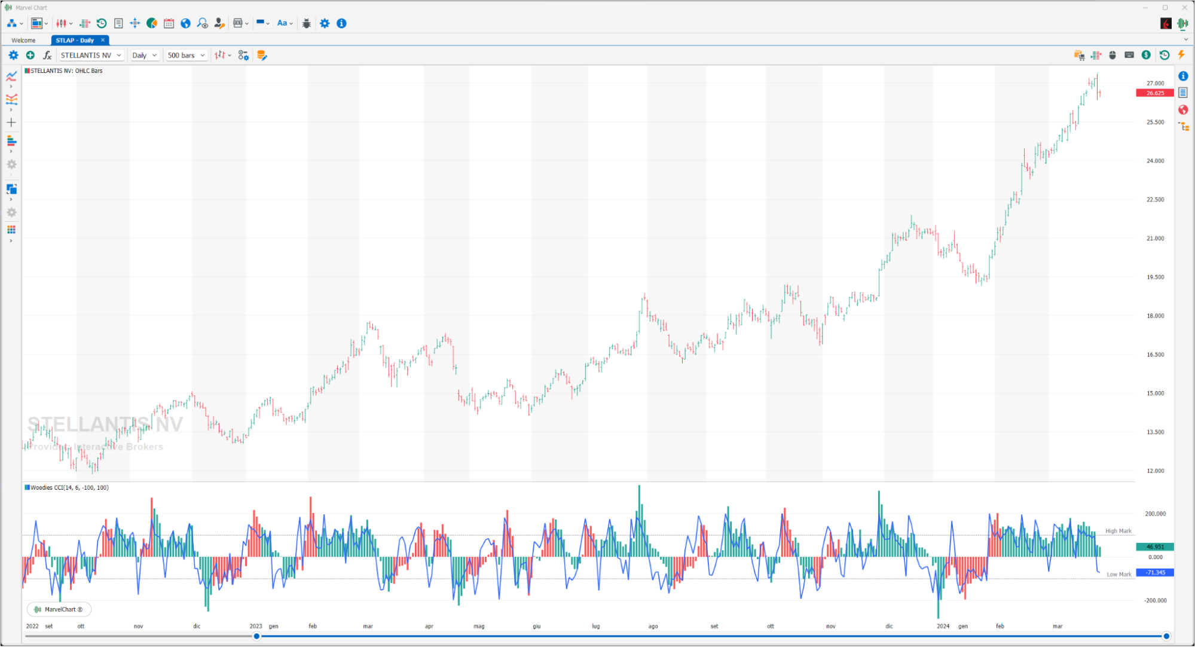
Task: Select the crosshair plus tool in left sidebar
Action: 11,123
